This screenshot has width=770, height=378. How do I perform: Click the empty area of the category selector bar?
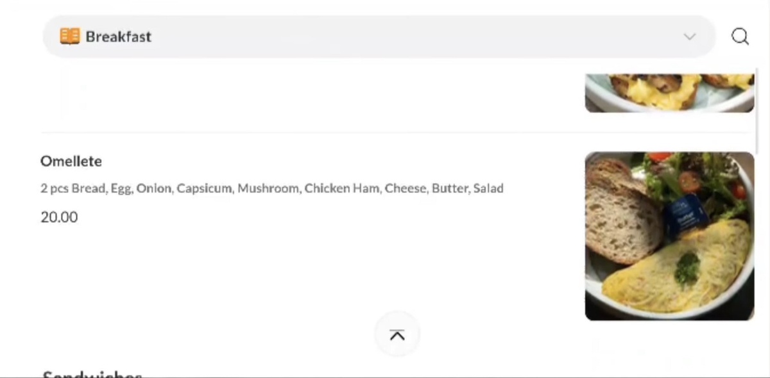click(x=417, y=37)
